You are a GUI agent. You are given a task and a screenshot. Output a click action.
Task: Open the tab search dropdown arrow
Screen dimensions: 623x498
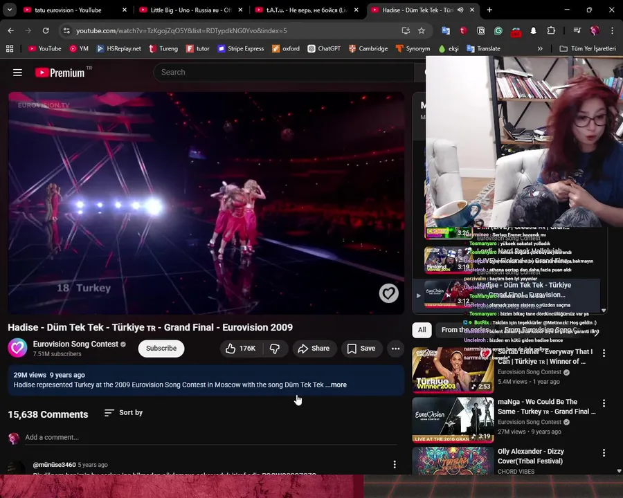pos(10,10)
